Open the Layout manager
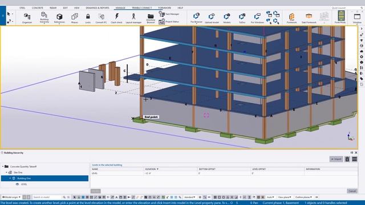Viewport: 365px width, 205px height. [x=133, y=18]
